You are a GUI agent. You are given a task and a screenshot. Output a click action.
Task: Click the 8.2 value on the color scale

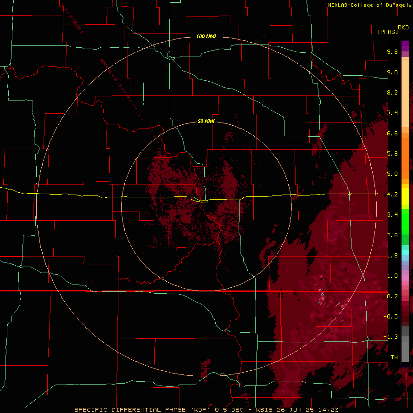[392, 92]
